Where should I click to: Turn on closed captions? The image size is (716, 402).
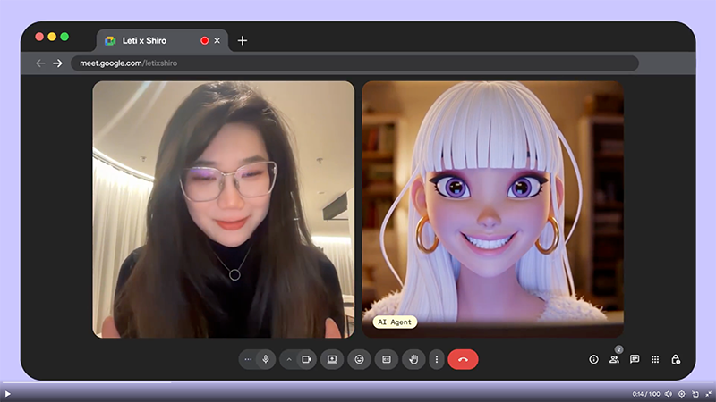[387, 359]
